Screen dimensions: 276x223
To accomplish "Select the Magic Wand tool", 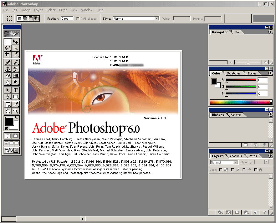I will click(x=16, y=48).
